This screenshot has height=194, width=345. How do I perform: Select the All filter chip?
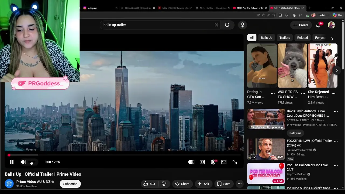tap(251, 38)
